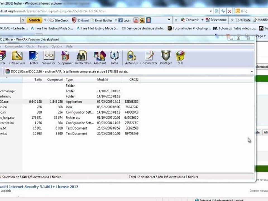Open the E-mail Notifier dropdown arrow
The image size is (268, 201).
[116, 20]
